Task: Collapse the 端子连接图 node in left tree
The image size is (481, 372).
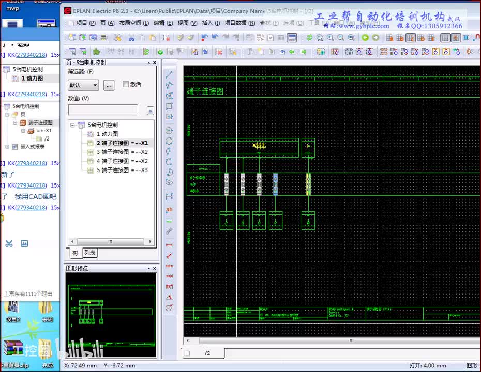Action: coord(14,122)
